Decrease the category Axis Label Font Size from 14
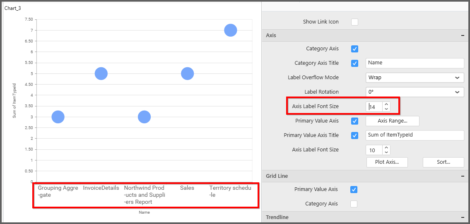 (386, 109)
